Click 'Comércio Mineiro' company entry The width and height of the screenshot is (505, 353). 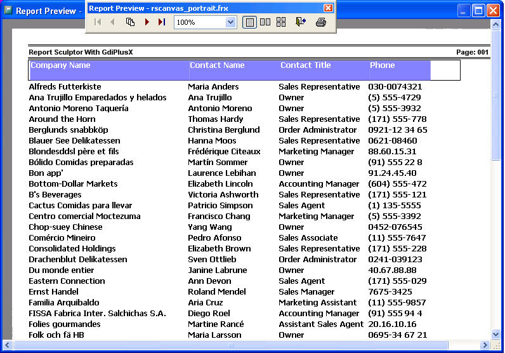click(x=62, y=238)
